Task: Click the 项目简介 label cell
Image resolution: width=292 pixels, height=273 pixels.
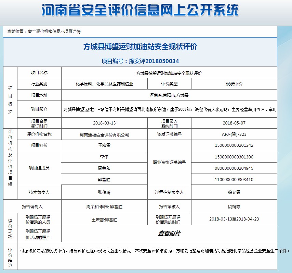Action: pyautogui.click(x=39, y=109)
